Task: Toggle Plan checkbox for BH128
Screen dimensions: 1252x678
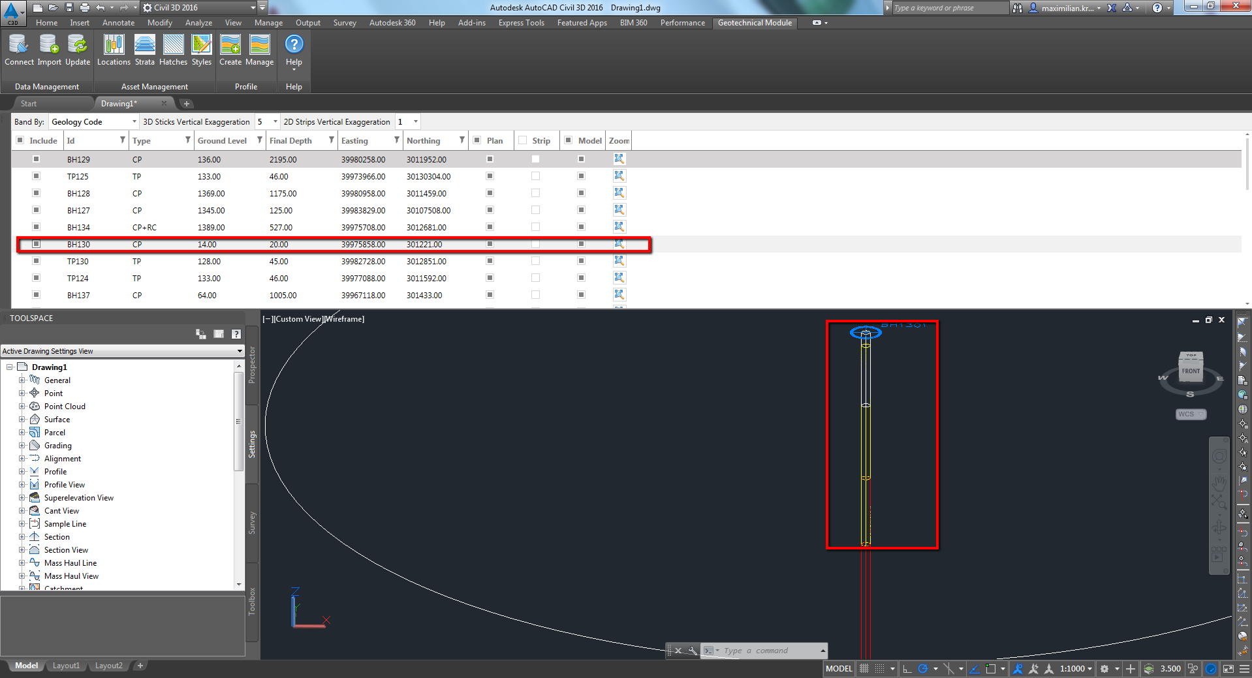Action: coord(490,193)
